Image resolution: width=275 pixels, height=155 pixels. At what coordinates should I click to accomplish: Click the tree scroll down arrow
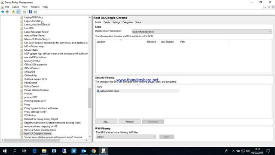90,137
